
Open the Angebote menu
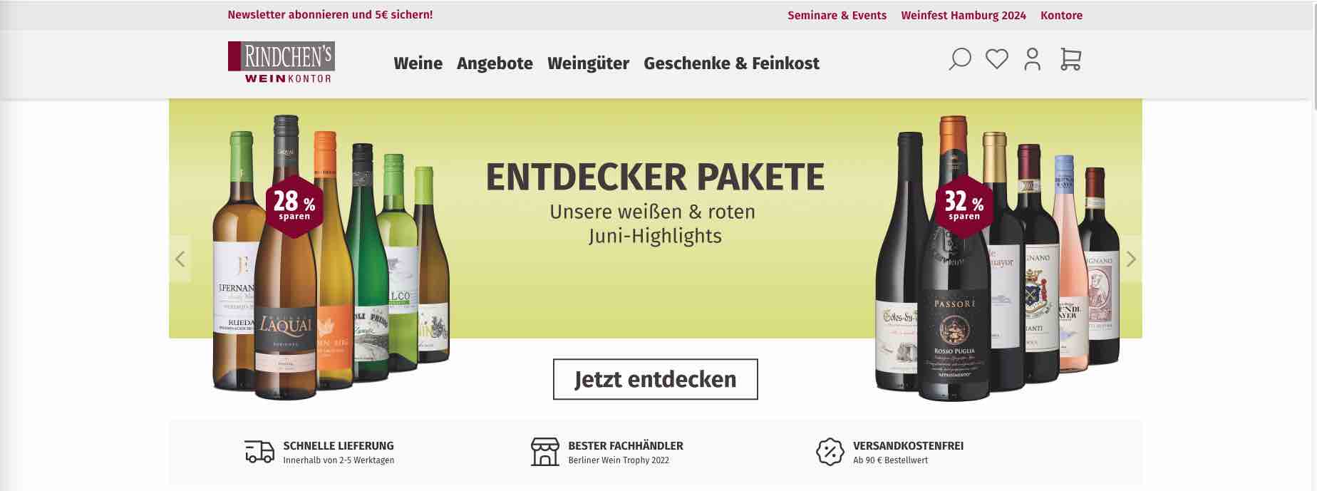(x=495, y=63)
